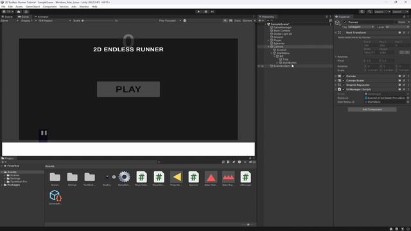This screenshot has width=411, height=231.
Task: Open the cloud services icon in toolbar
Action: pyautogui.click(x=19, y=12)
